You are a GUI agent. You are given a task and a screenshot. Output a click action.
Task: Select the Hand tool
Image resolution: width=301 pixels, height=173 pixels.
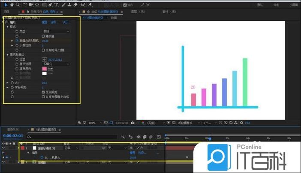(x=12, y=5)
